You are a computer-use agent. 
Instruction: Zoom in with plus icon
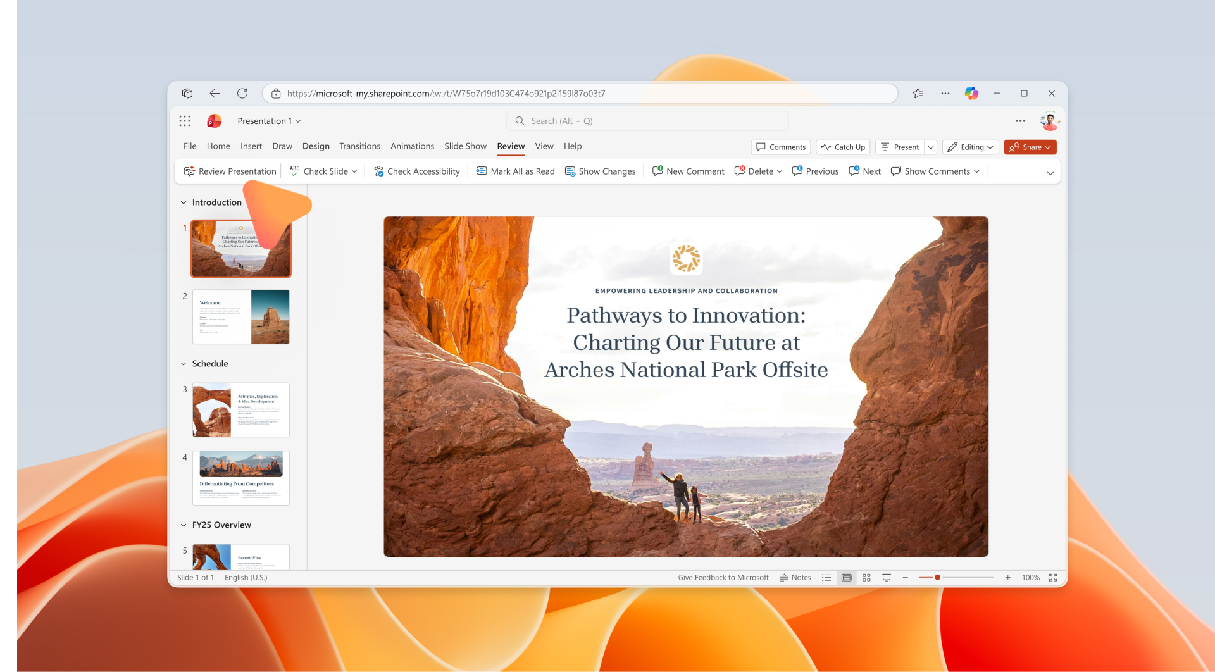1007,578
